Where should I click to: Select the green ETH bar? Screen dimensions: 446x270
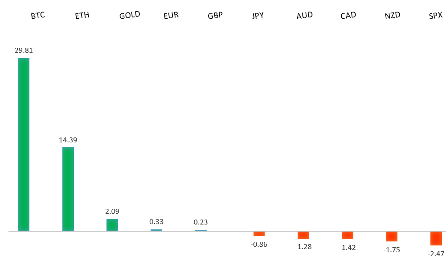[x=68, y=189]
